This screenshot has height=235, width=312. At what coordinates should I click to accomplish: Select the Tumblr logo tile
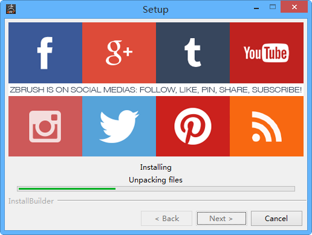pyautogui.click(x=193, y=53)
